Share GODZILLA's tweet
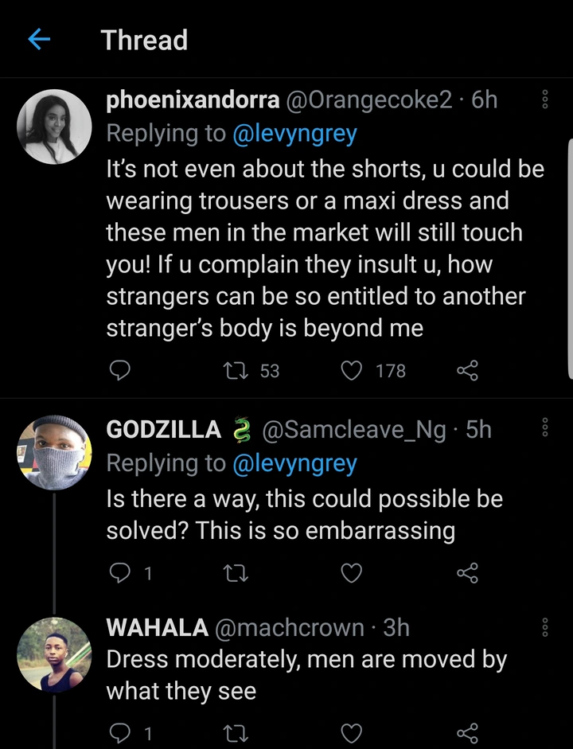Viewport: 573px width, 749px height. pyautogui.click(x=467, y=573)
